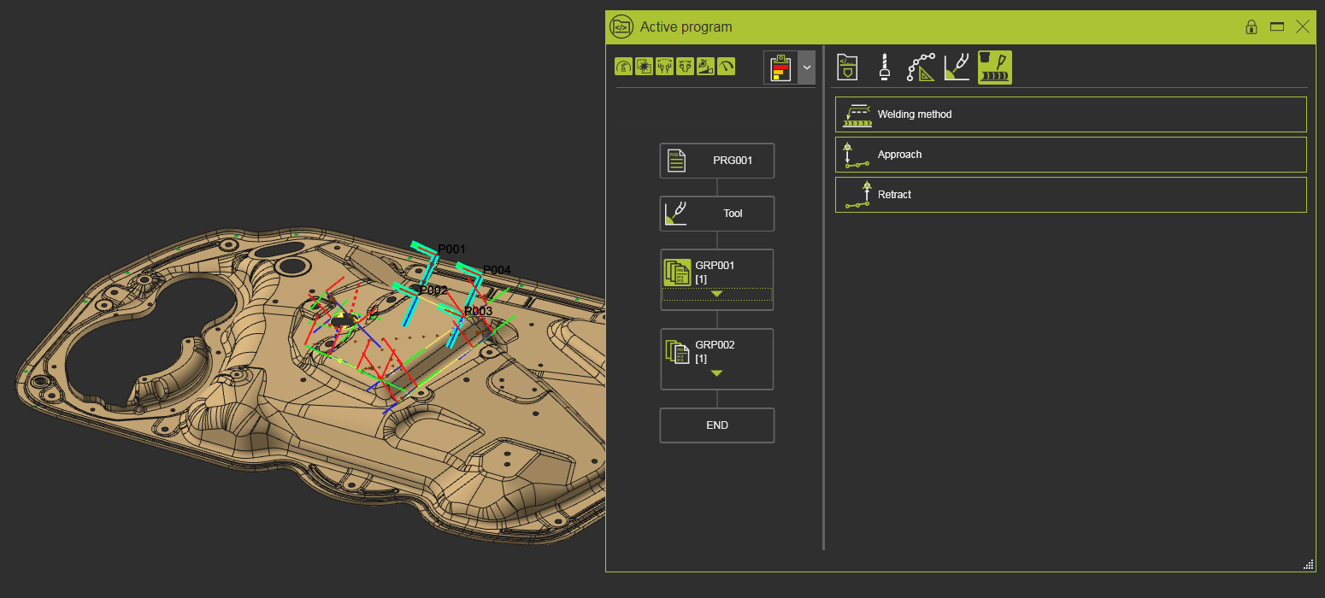This screenshot has width=1325, height=598.
Task: Click the collision spark toolbar icon
Action: (x=644, y=67)
